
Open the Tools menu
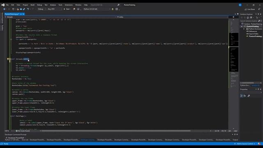click(x=60, y=5)
